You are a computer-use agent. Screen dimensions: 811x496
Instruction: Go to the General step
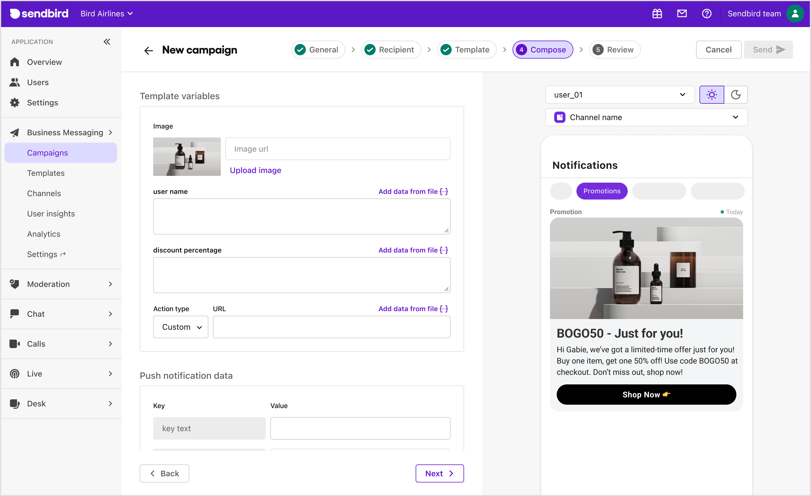(318, 50)
